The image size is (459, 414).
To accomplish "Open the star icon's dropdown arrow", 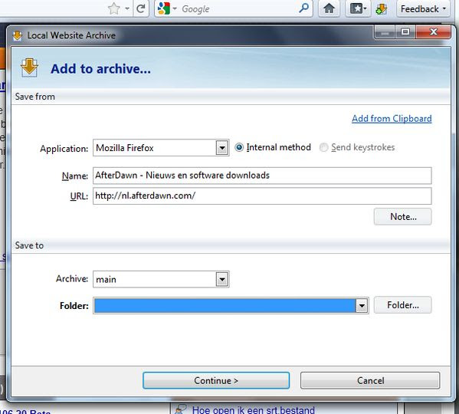I will click(x=127, y=8).
